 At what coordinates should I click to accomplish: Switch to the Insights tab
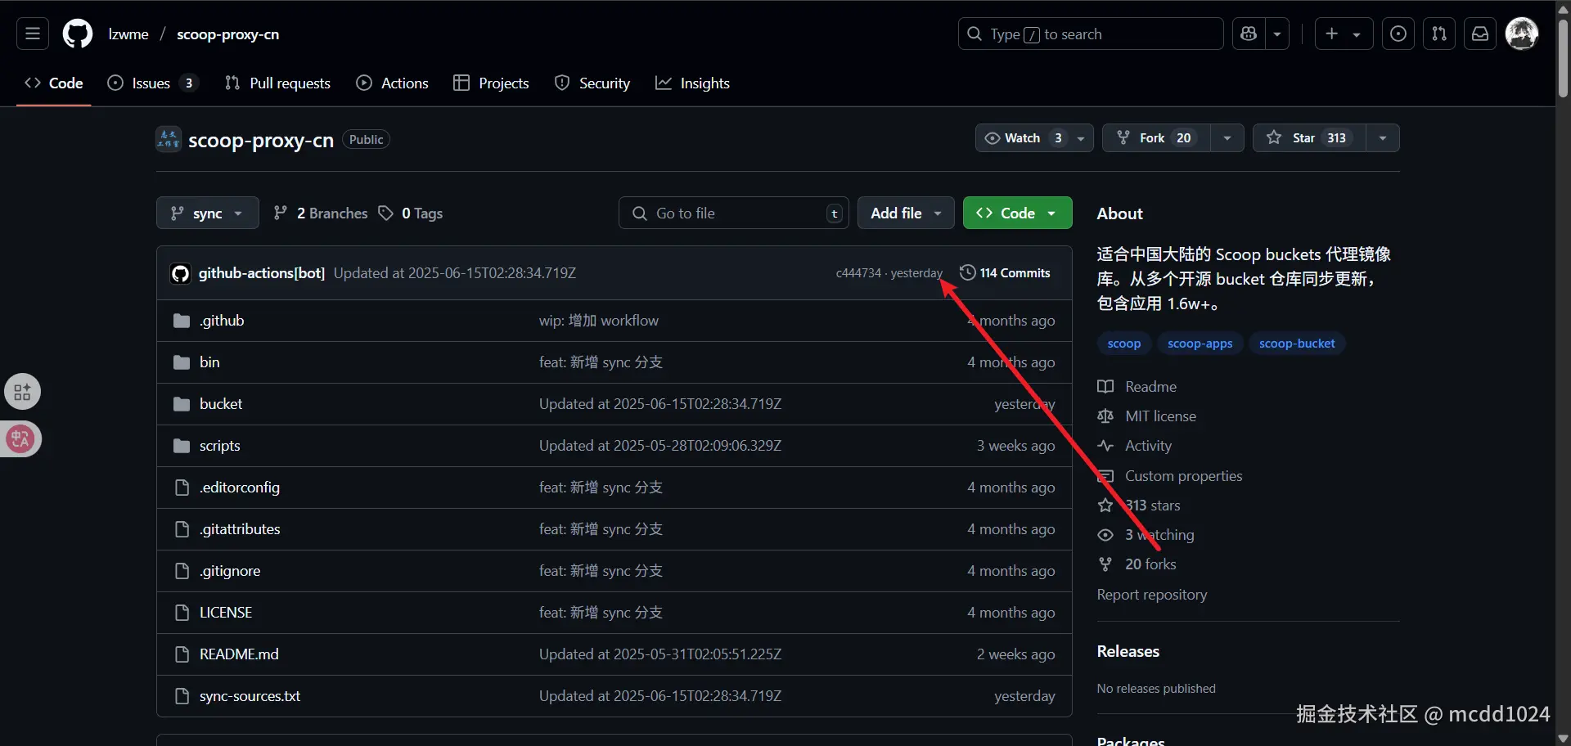click(x=692, y=83)
